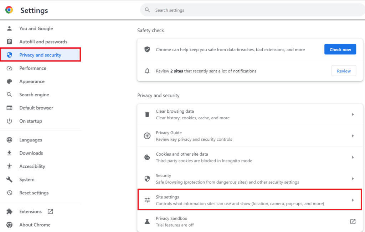
Task: Click the Search engine magnifier icon
Action: click(x=9, y=95)
